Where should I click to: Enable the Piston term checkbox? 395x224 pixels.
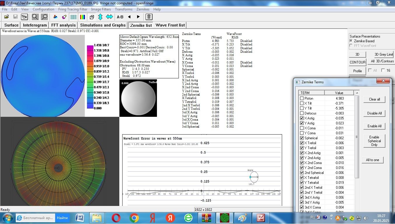pos(302,98)
